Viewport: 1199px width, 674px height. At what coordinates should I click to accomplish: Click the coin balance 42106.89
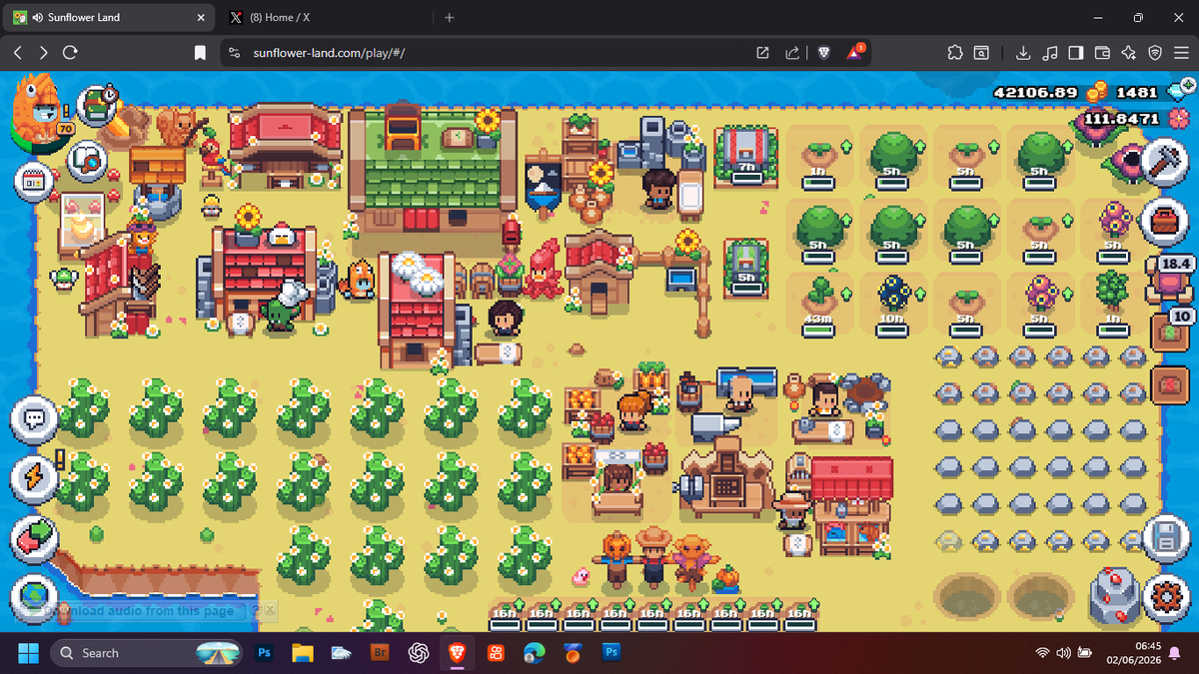(x=1035, y=92)
